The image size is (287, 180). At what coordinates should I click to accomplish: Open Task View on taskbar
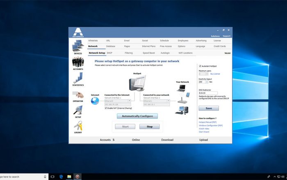click(52, 177)
